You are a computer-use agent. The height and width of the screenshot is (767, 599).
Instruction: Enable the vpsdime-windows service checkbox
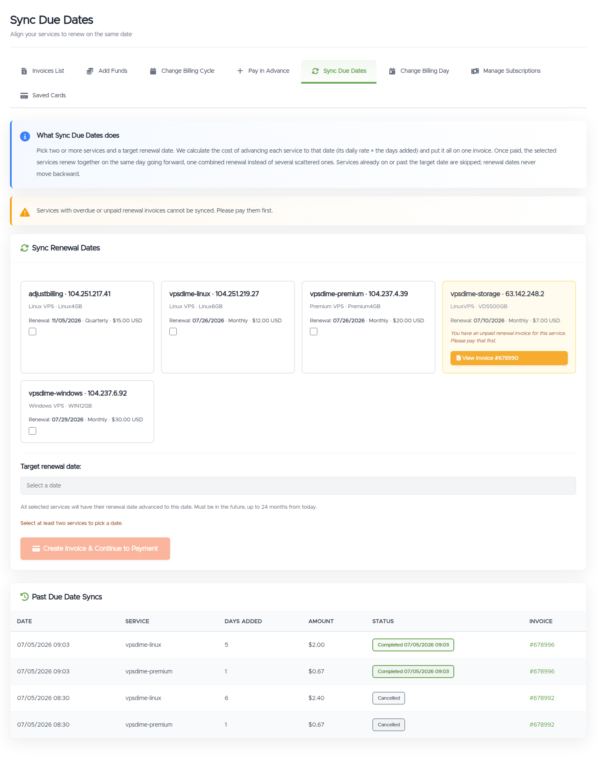pyautogui.click(x=32, y=431)
